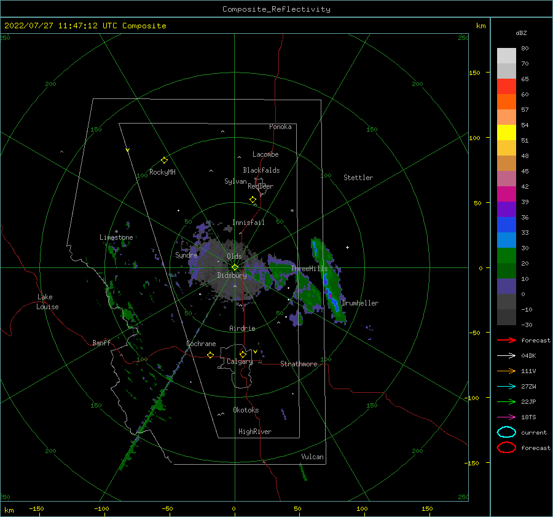The height and width of the screenshot is (517, 553).
Task: Click the radar site diamond between Olds and Didsbury
Action: coord(235,267)
